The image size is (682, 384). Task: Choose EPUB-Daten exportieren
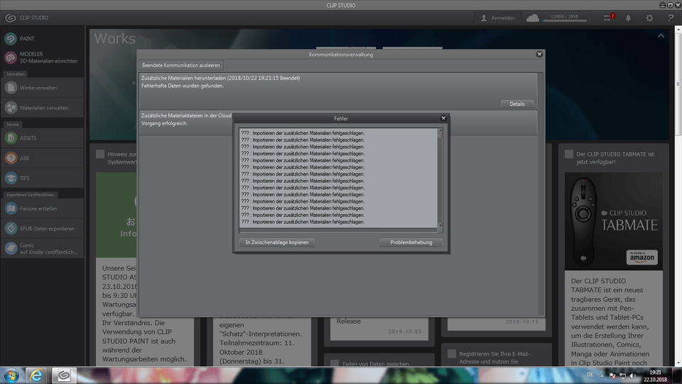point(42,228)
